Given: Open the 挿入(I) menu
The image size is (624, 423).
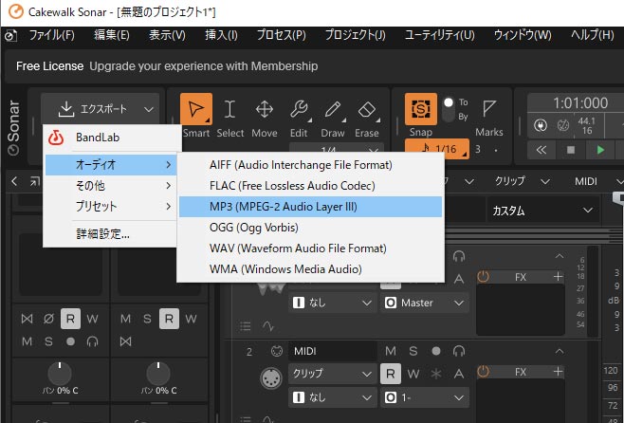Looking at the screenshot, I should [x=221, y=35].
